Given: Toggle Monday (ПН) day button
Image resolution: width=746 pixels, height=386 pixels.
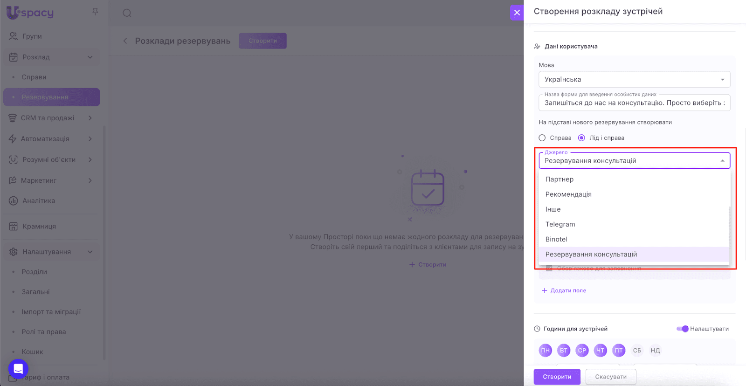Looking at the screenshot, I should pos(546,351).
